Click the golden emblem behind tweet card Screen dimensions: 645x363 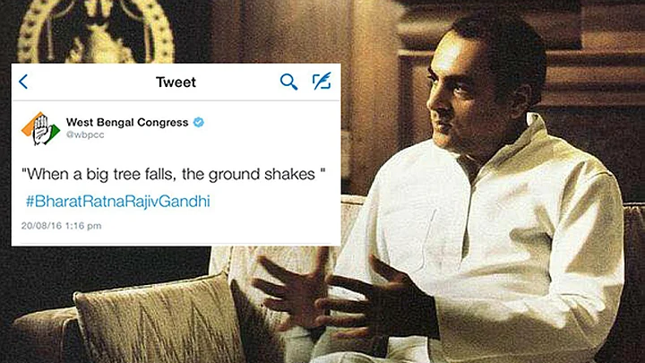point(96,30)
